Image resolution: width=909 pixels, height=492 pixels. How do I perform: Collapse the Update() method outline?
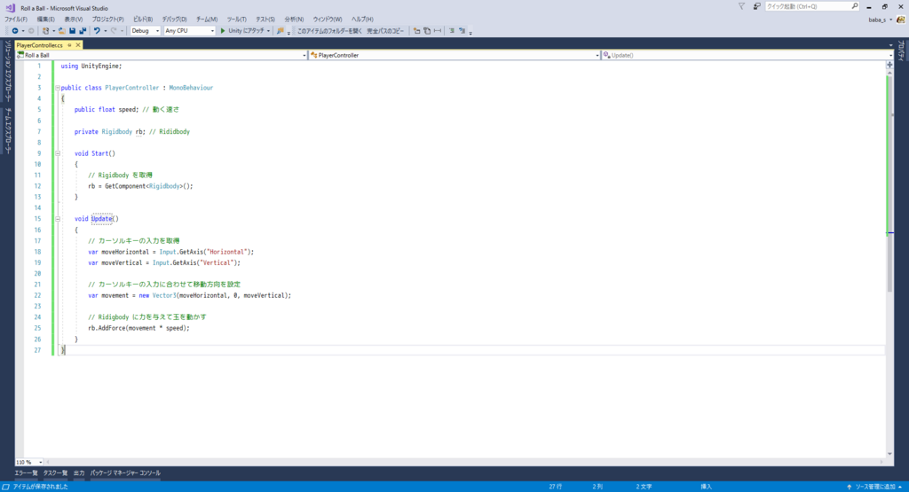(x=58, y=219)
